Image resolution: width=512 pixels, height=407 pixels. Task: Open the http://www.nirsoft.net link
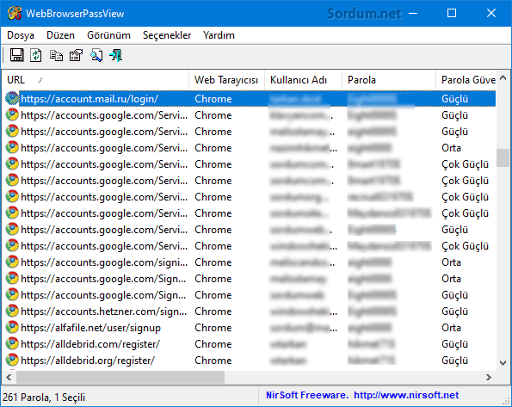click(406, 395)
